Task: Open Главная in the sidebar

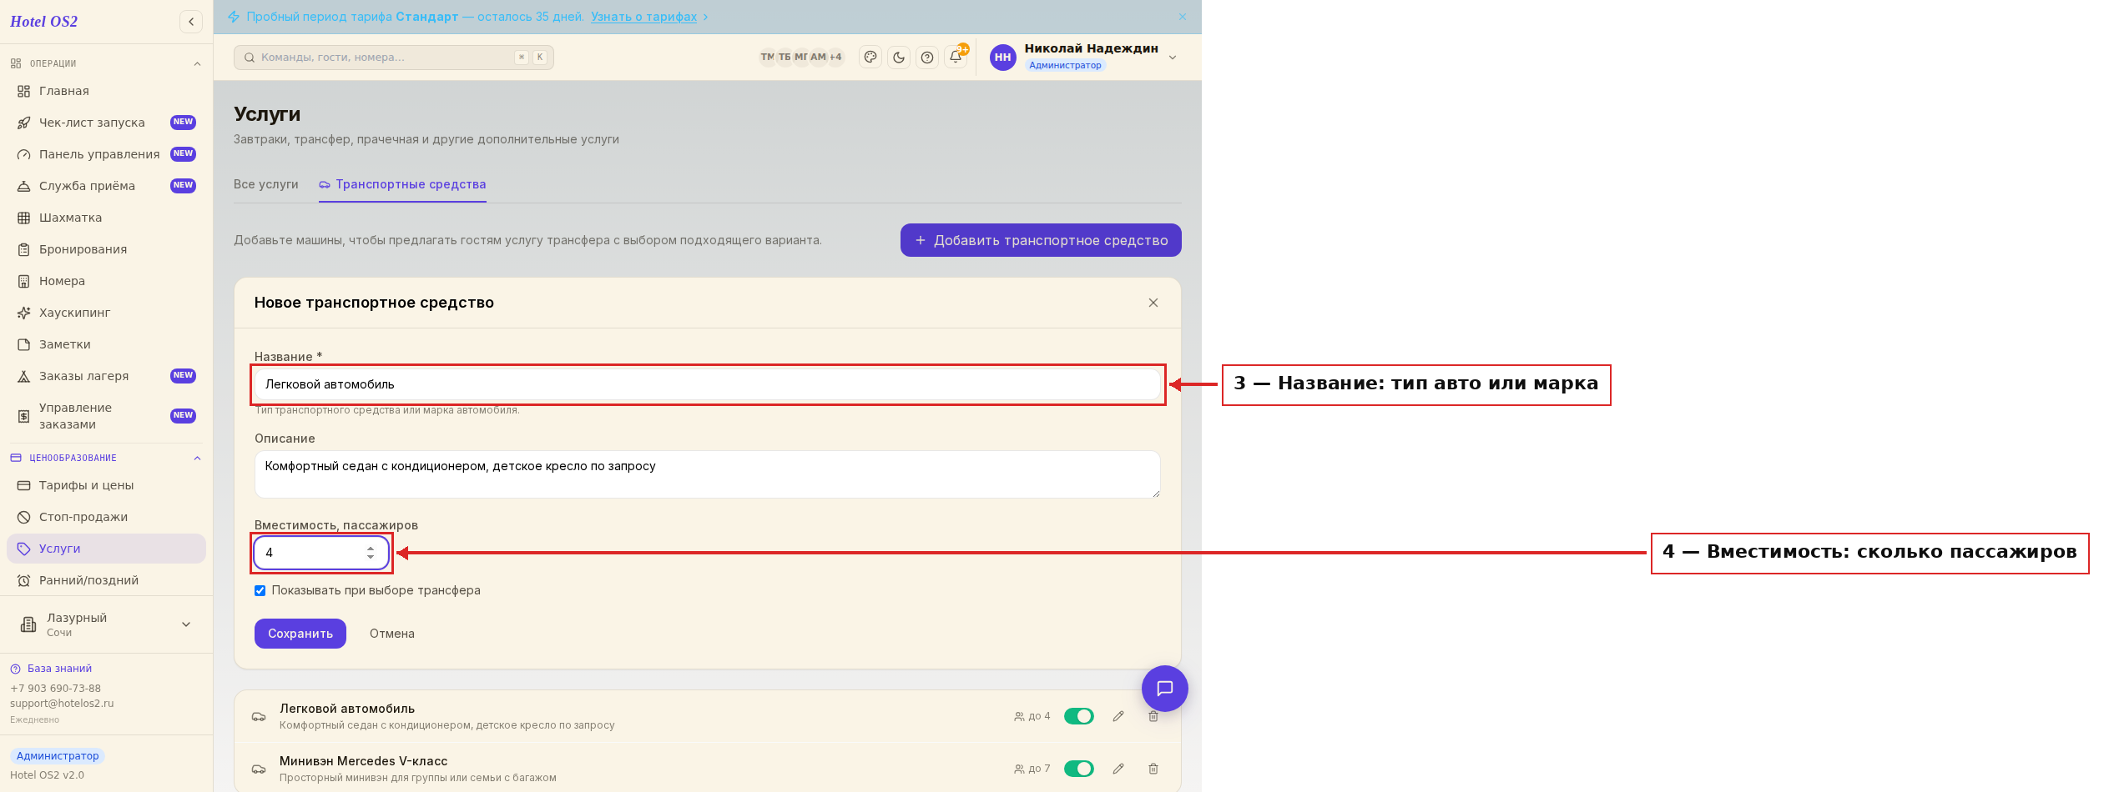Action: coord(106,91)
